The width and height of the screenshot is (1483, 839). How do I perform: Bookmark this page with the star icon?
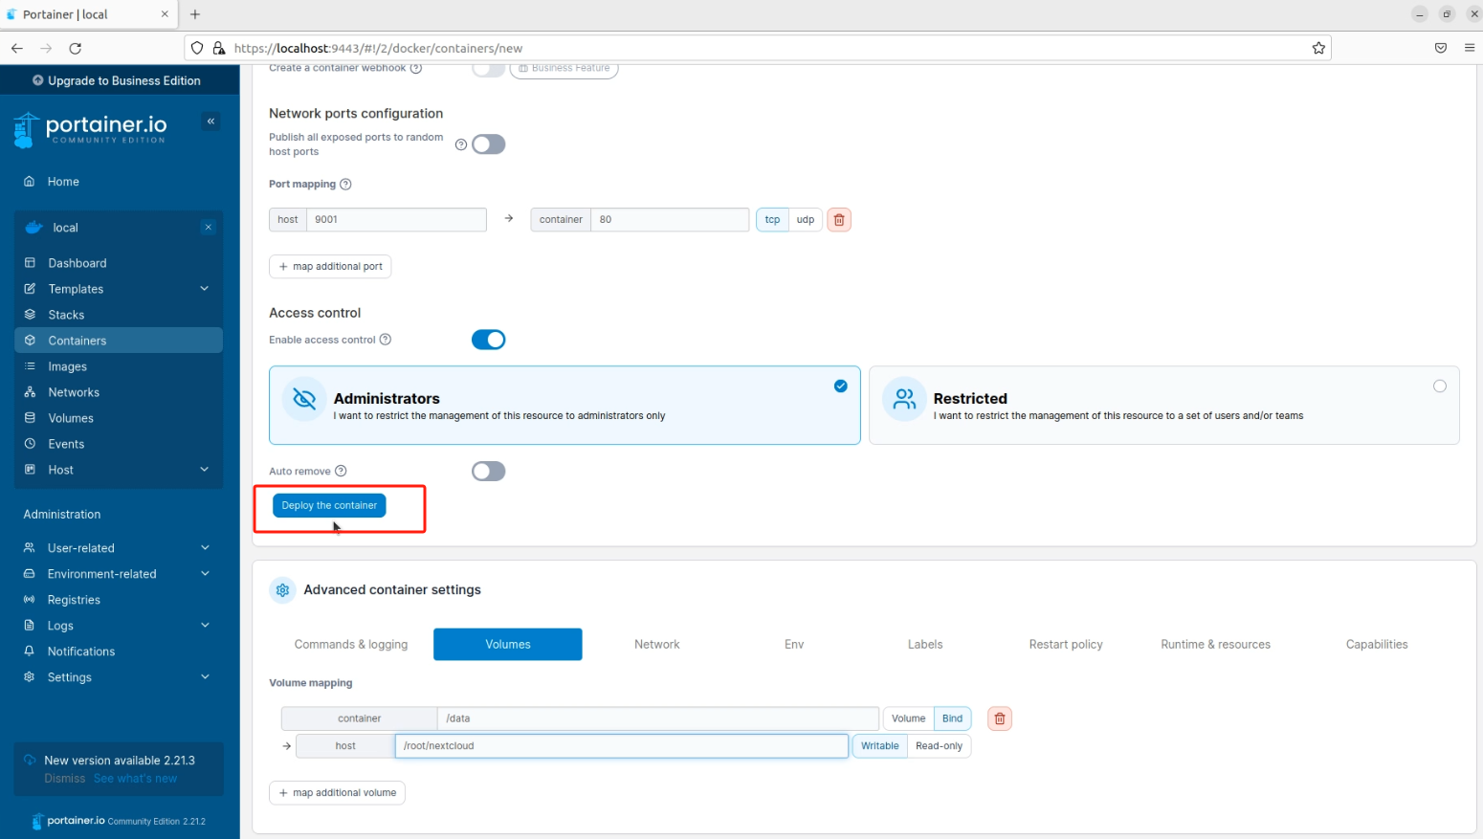[x=1318, y=48]
